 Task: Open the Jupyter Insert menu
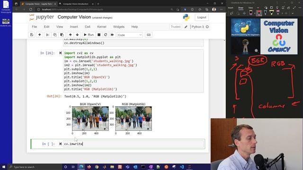coord(74,27)
